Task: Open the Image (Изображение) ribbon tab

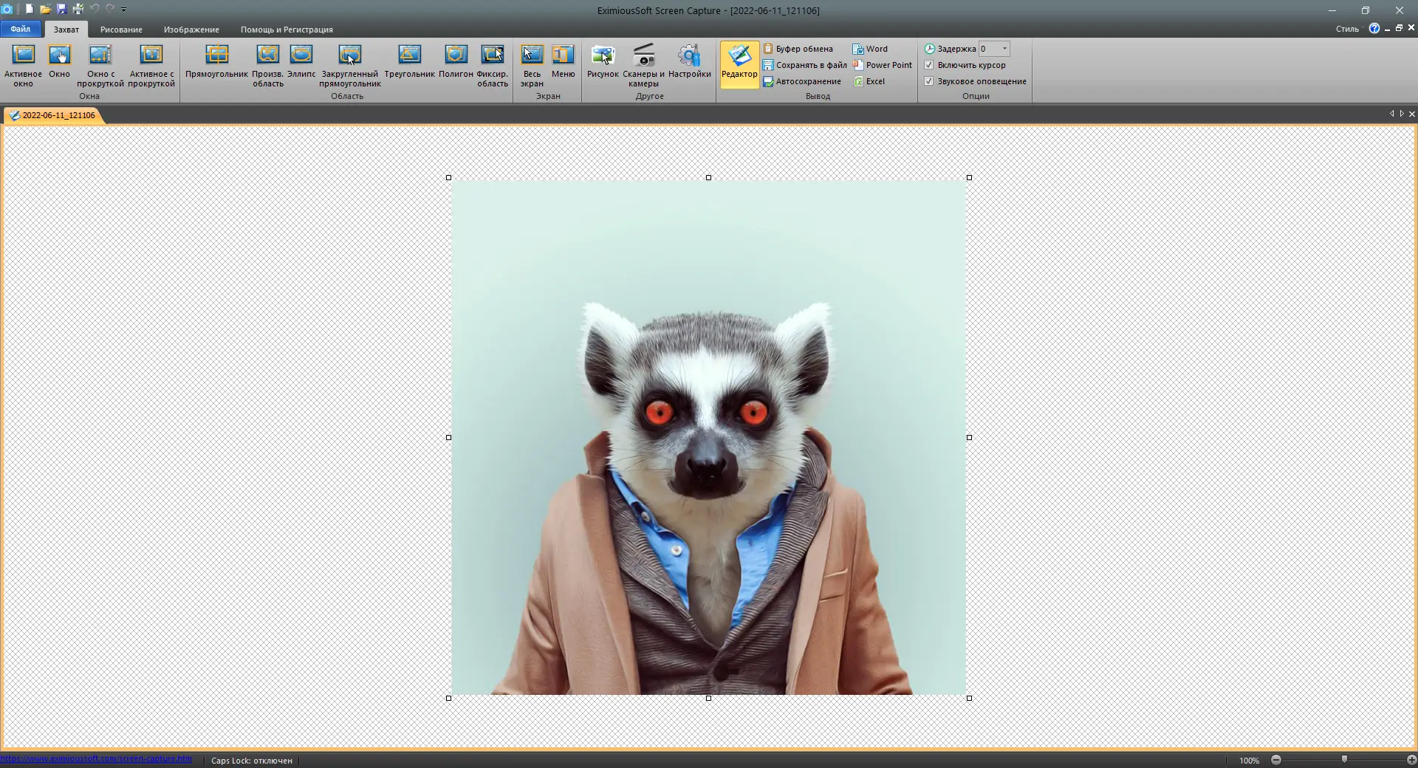Action: 191,30
